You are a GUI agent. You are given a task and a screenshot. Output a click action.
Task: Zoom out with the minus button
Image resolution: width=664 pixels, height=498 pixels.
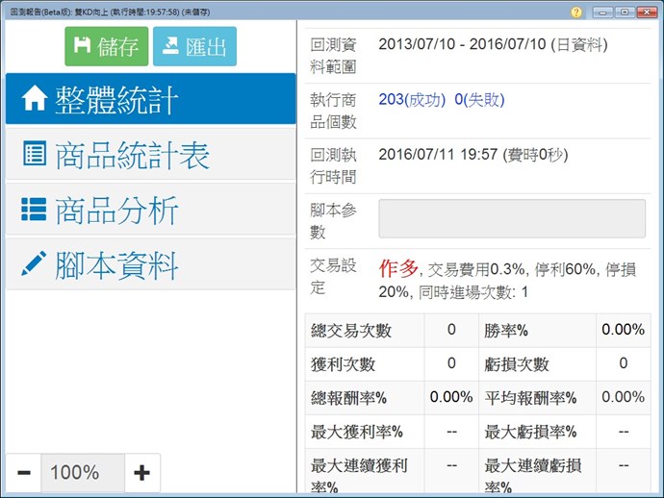pos(24,472)
